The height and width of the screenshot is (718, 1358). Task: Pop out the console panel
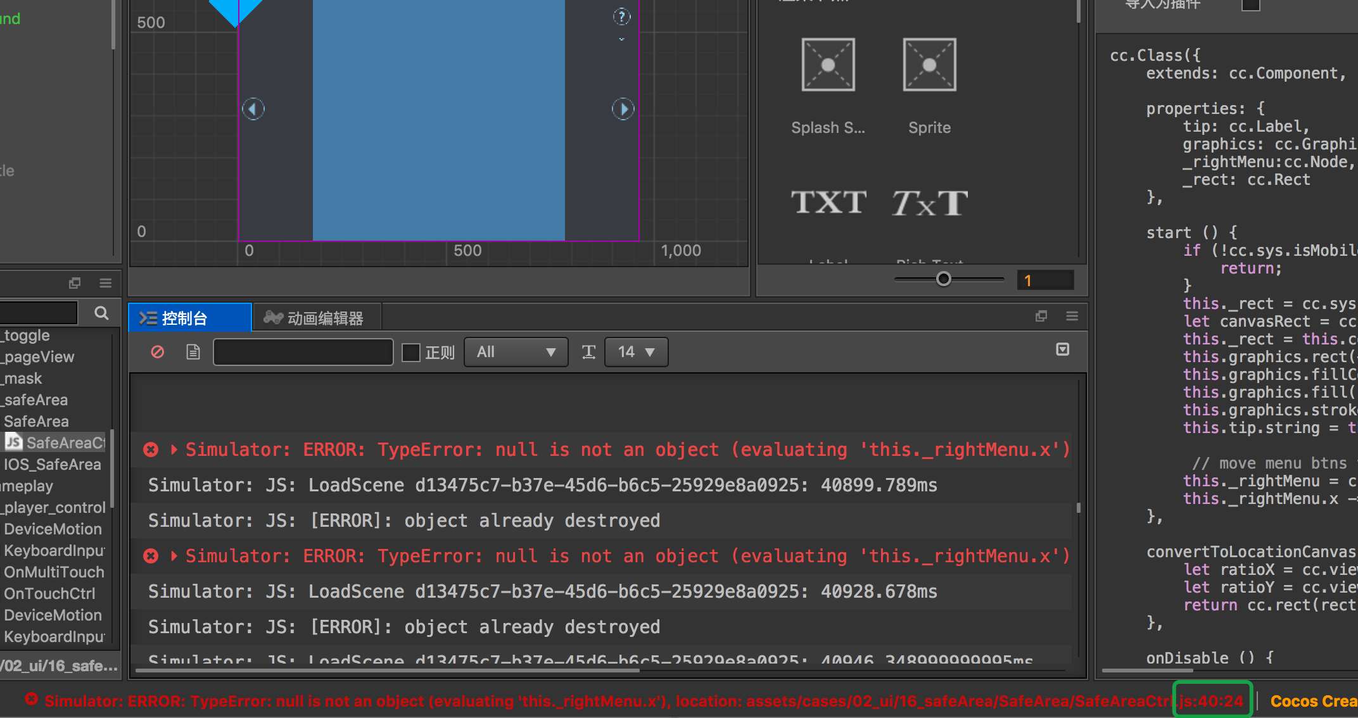[1041, 316]
